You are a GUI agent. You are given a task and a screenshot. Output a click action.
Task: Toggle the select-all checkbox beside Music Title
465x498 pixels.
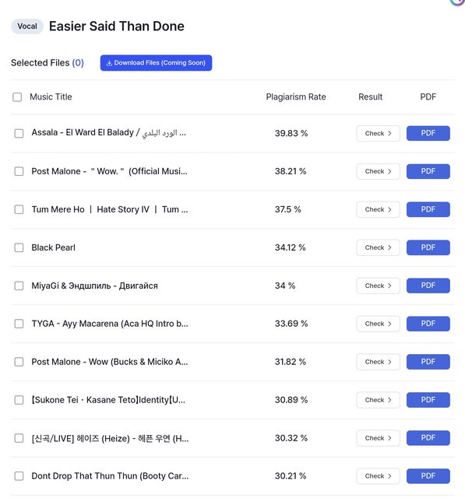point(17,96)
